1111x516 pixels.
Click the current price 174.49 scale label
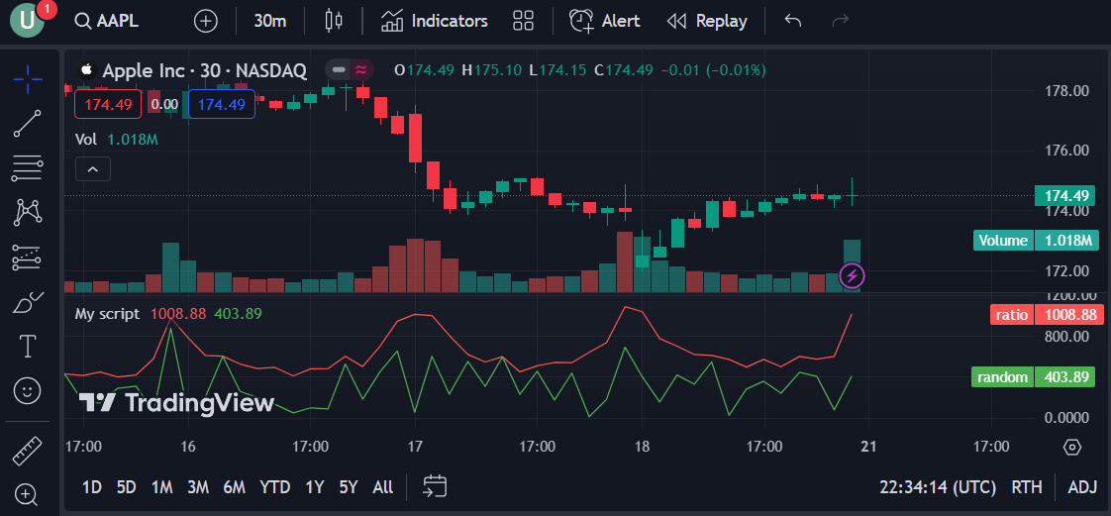[1066, 195]
